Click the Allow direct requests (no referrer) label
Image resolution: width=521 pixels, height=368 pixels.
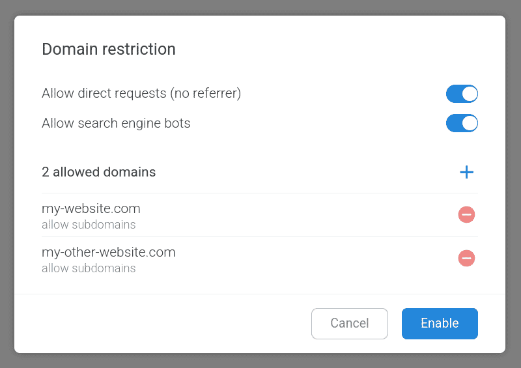tap(141, 94)
